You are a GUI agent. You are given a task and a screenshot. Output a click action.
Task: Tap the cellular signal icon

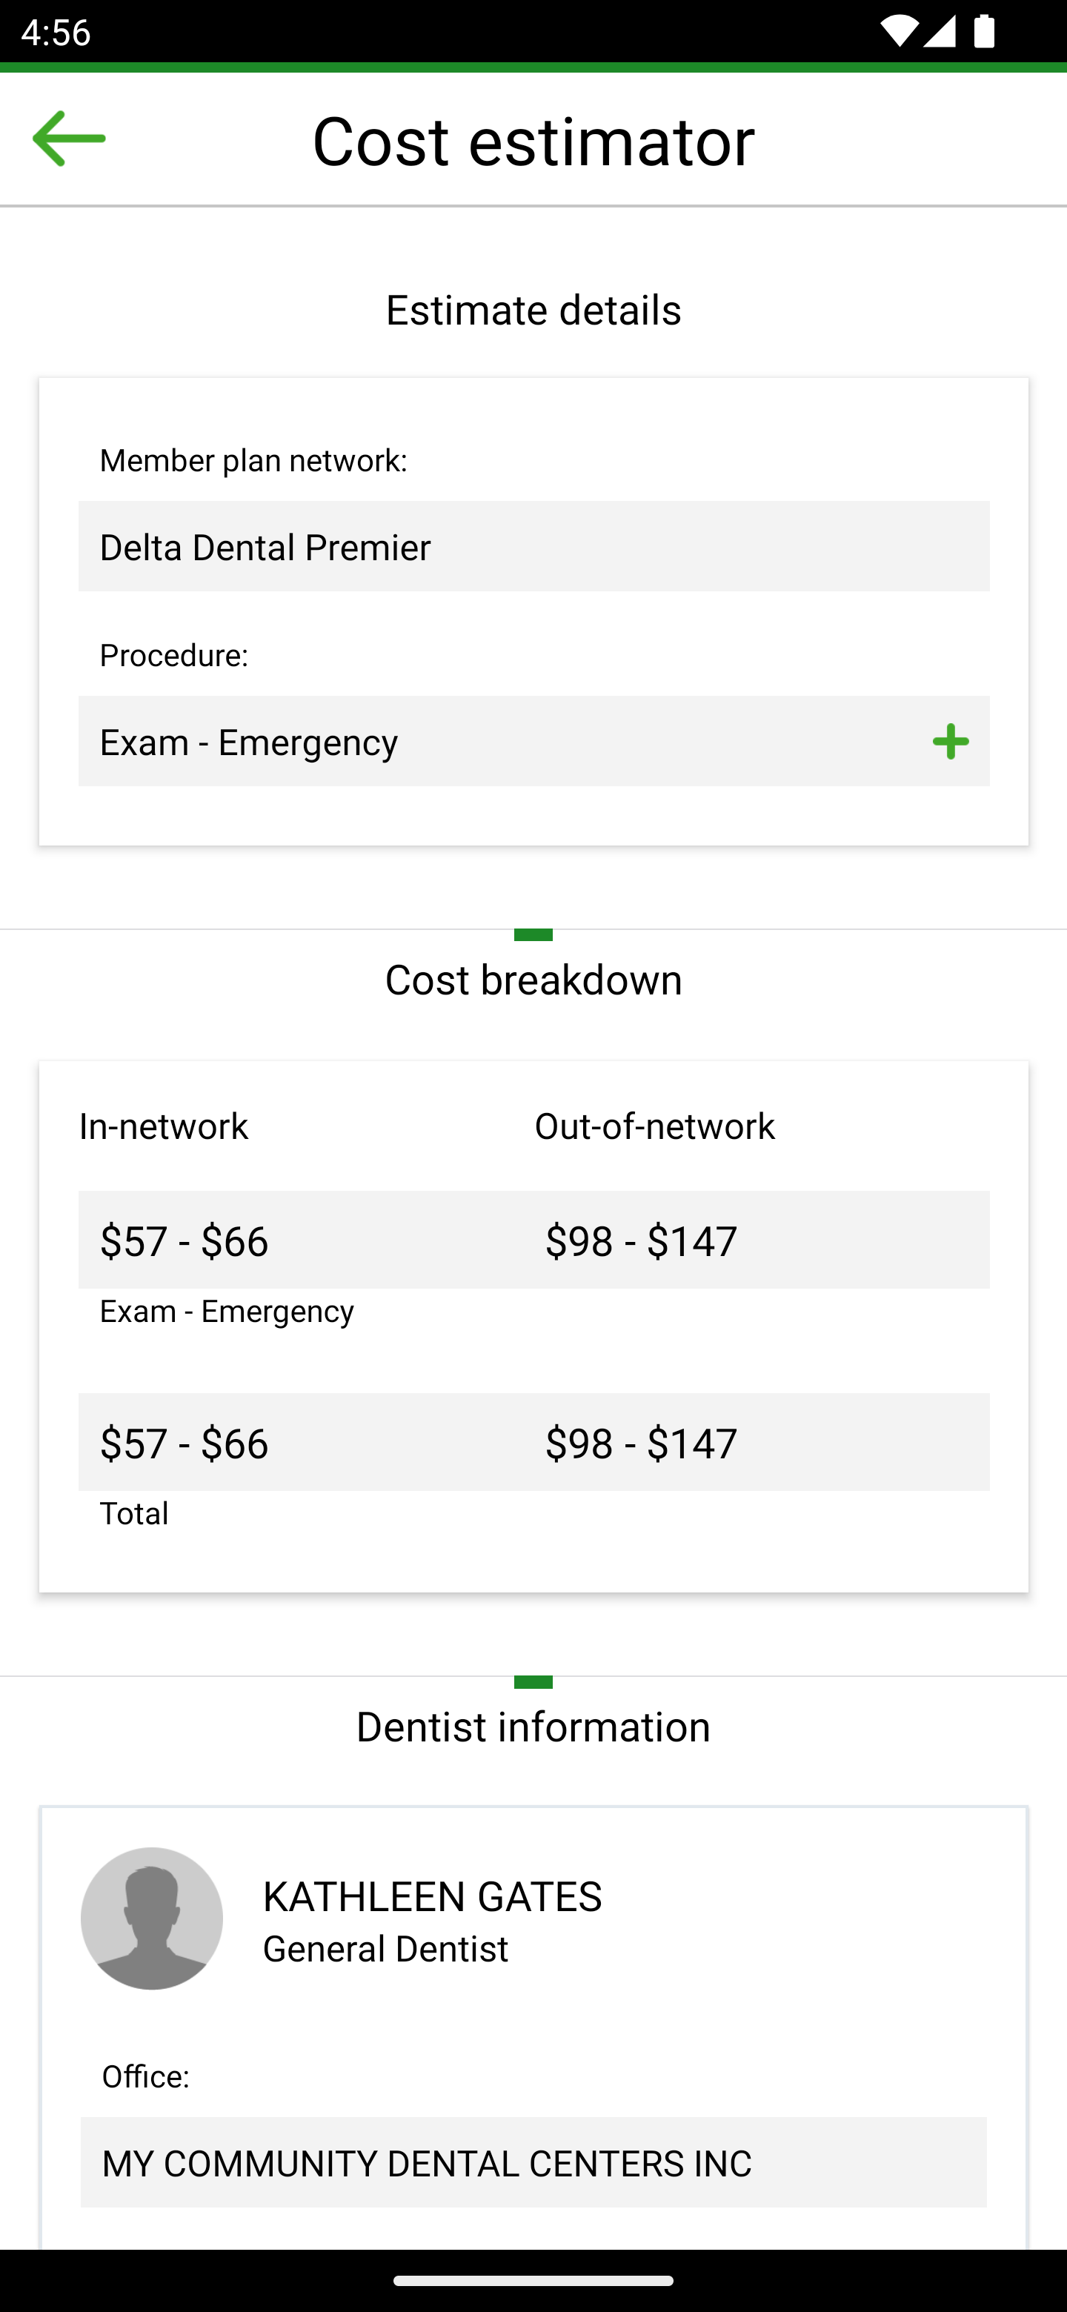(939, 33)
